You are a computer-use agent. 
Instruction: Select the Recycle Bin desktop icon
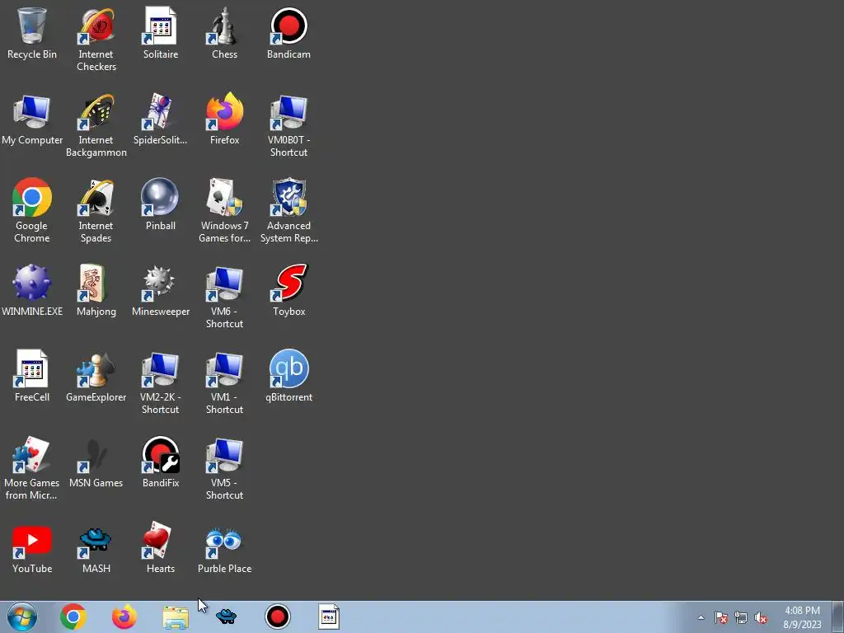click(x=32, y=33)
